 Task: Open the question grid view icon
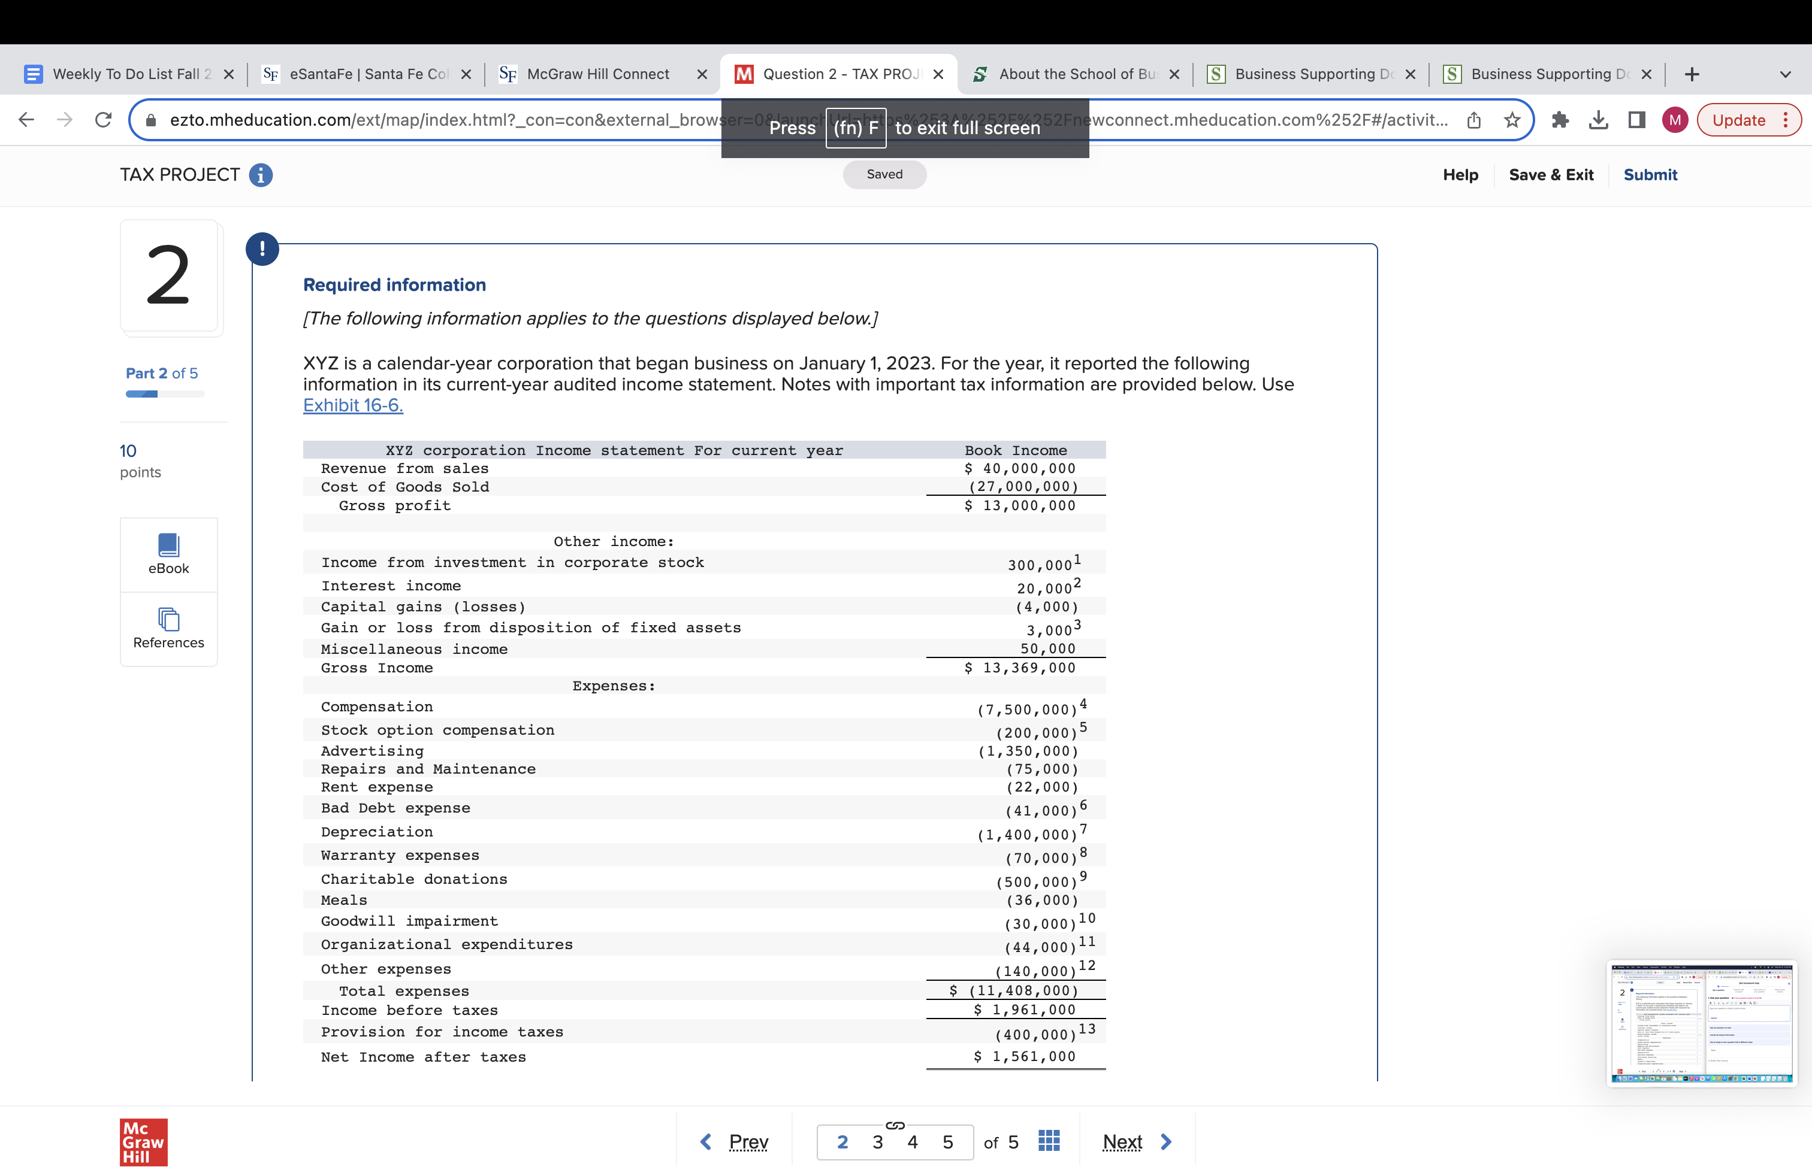click(x=1049, y=1141)
